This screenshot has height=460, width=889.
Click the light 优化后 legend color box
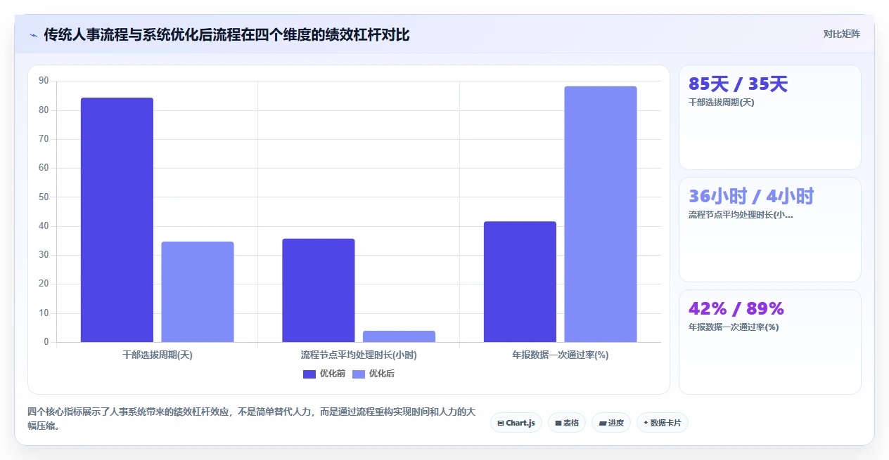[359, 374]
